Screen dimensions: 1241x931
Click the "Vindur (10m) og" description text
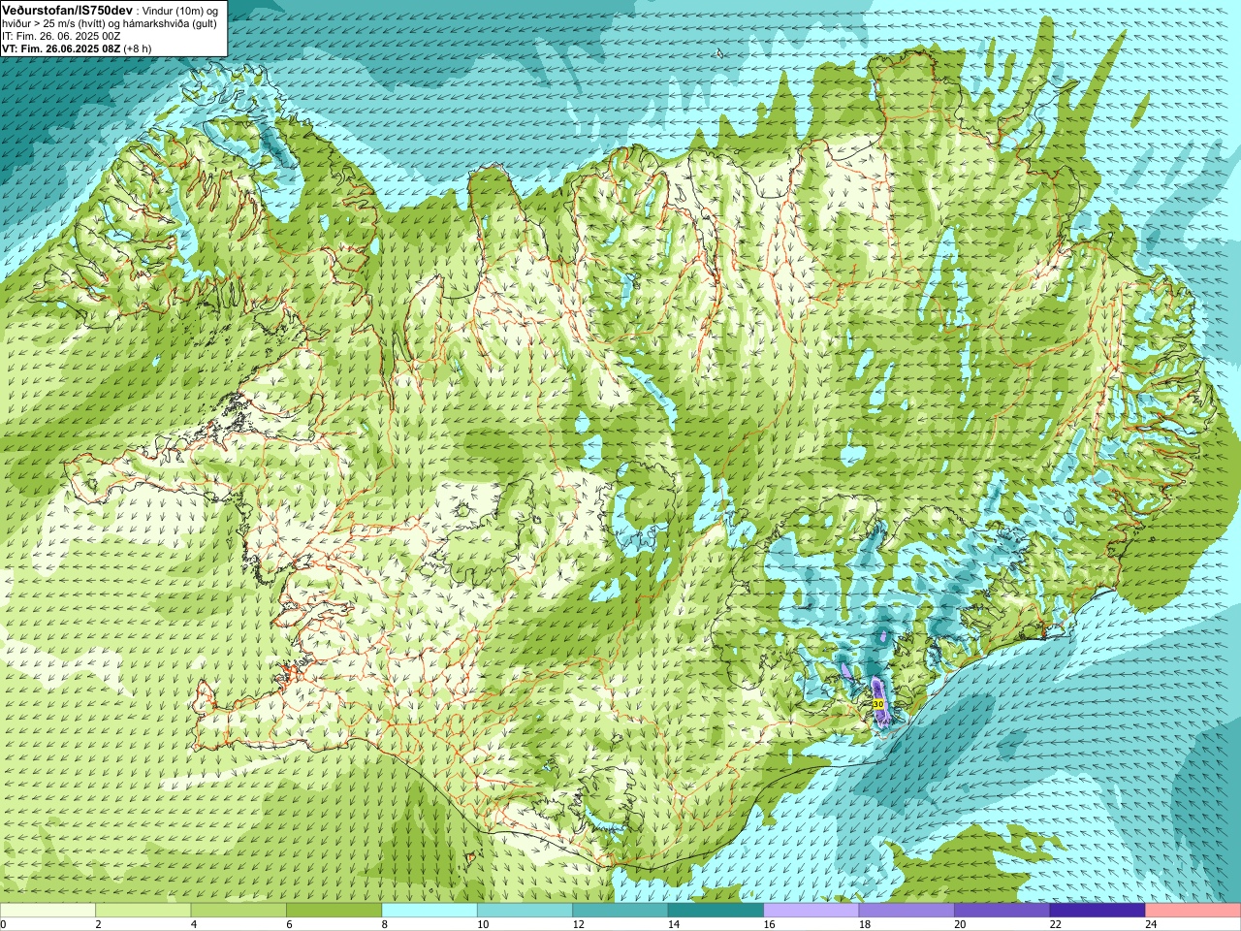pos(180,10)
